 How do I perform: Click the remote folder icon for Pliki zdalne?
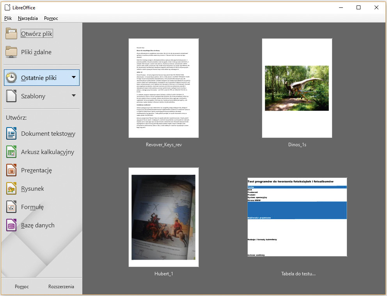coord(11,52)
